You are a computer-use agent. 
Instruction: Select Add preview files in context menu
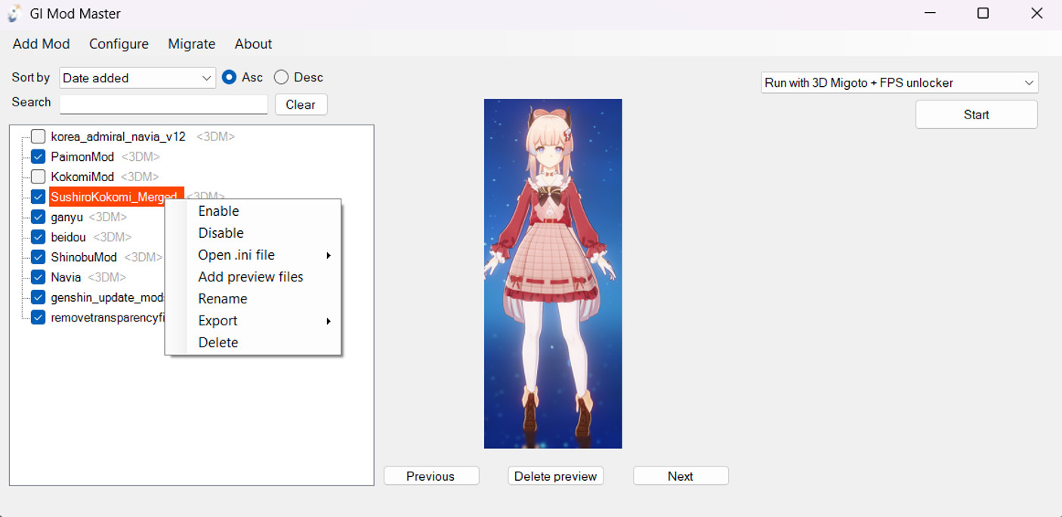click(x=250, y=277)
